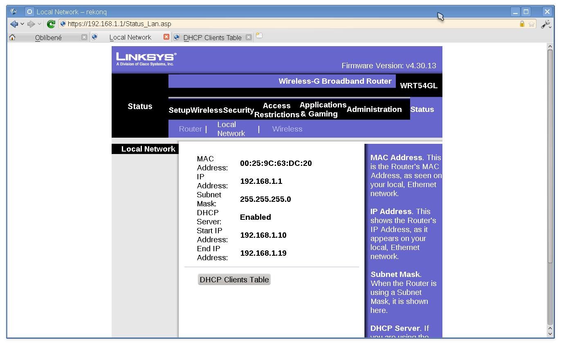Select the Local Network browser tab
This screenshot has width=561, height=346.
(x=130, y=37)
